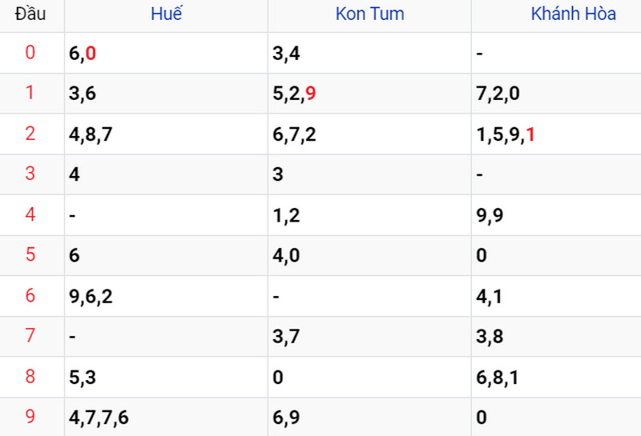Open the Huế column header link
Viewport: 641px width, 436px height.
coord(166,14)
